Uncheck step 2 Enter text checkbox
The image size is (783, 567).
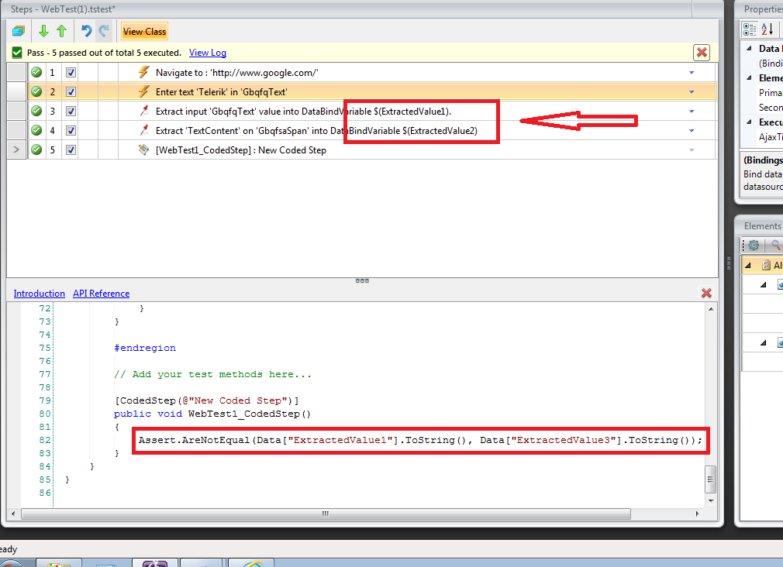pos(71,92)
